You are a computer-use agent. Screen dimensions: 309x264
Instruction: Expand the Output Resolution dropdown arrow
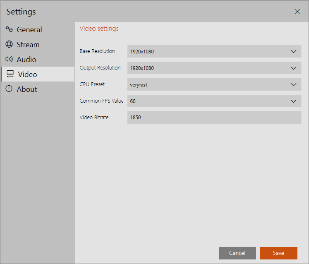pyautogui.click(x=293, y=68)
